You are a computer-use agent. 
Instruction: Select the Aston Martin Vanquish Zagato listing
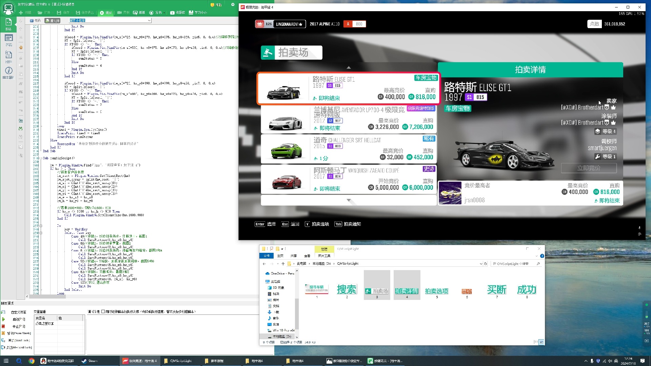tap(348, 179)
